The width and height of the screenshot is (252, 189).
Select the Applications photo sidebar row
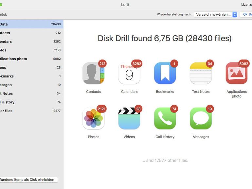[31, 59]
